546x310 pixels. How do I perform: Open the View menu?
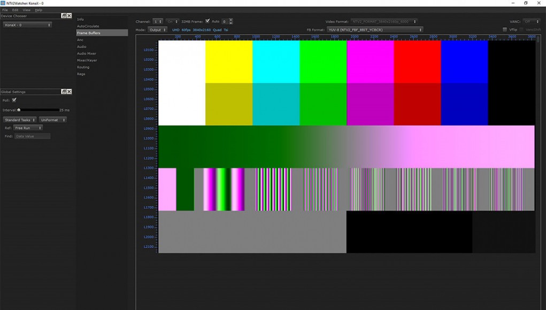(x=26, y=10)
